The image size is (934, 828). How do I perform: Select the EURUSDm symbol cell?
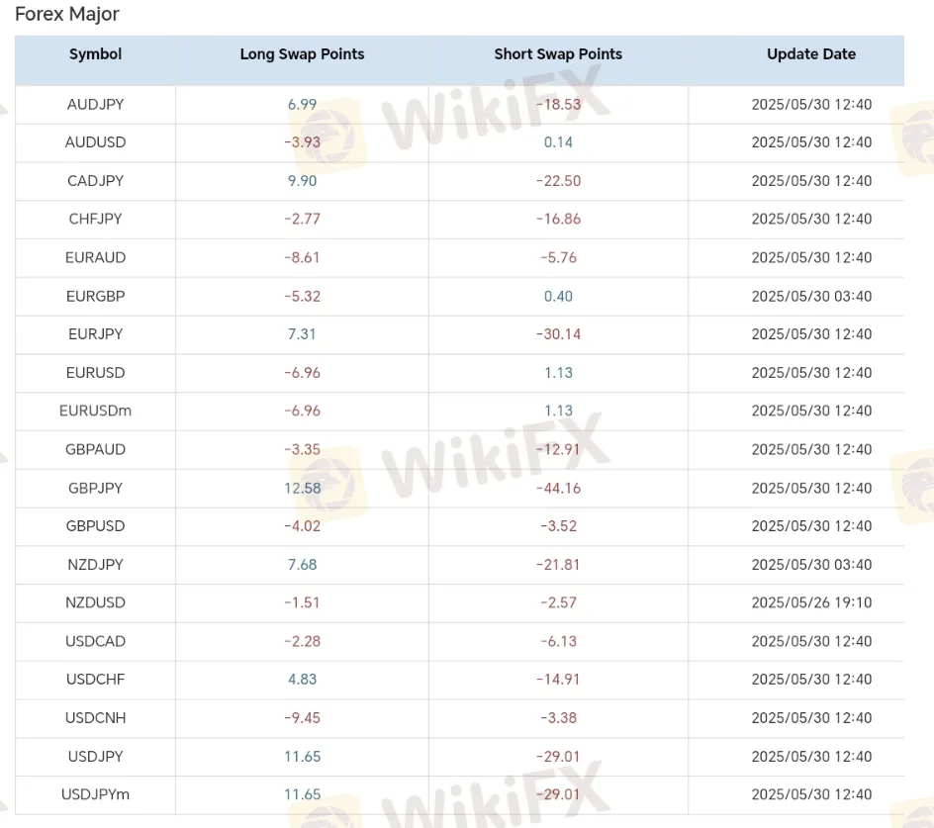[95, 411]
